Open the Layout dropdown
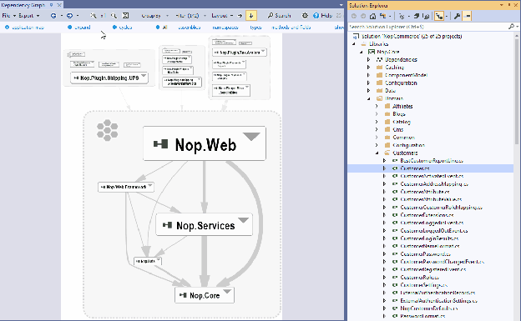 [222, 16]
